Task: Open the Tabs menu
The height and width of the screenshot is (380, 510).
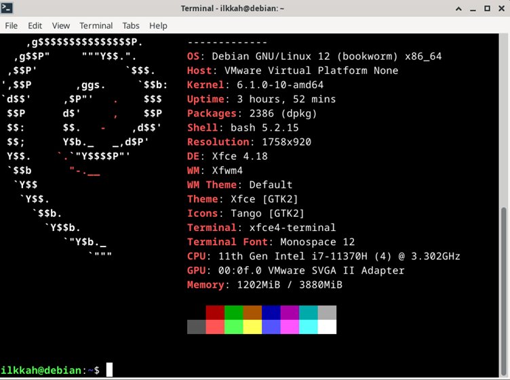Action: [131, 26]
